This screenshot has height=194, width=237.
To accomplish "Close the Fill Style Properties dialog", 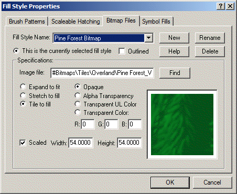I will pyautogui.click(x=230, y=6).
